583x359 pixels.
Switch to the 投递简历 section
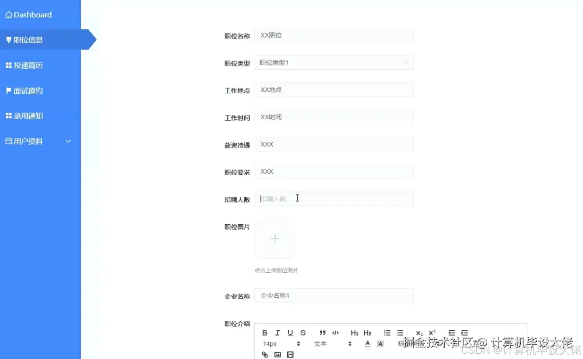pos(28,65)
